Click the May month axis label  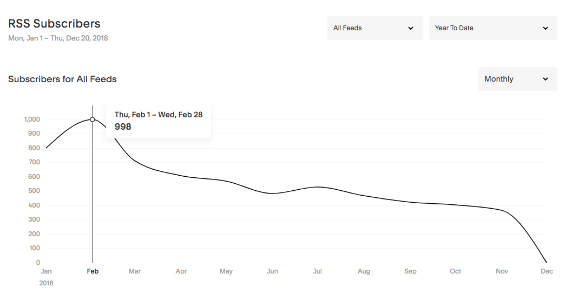[x=226, y=271]
